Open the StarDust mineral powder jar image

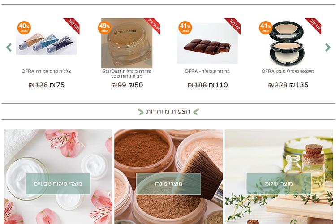127,43
